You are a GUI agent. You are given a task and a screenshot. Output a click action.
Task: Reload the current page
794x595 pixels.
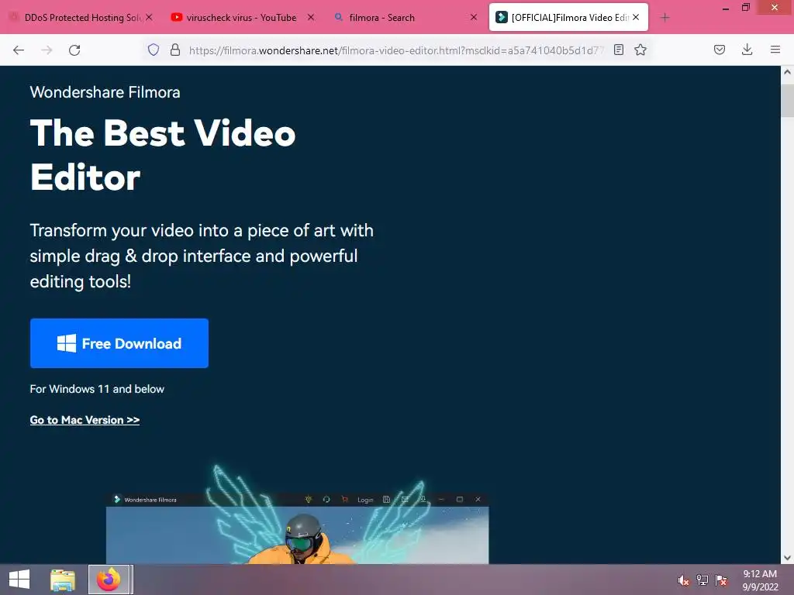point(74,50)
